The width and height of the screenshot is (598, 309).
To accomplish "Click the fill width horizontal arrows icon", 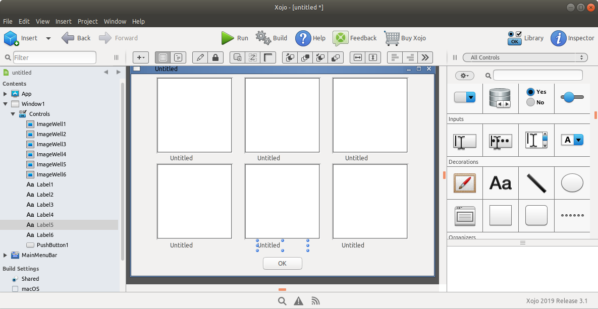I will [x=358, y=57].
